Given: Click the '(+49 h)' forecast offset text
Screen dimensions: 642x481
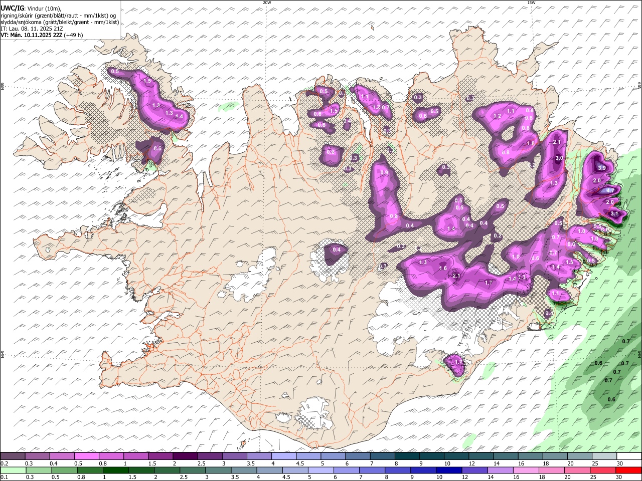Looking at the screenshot, I should click(73, 36).
